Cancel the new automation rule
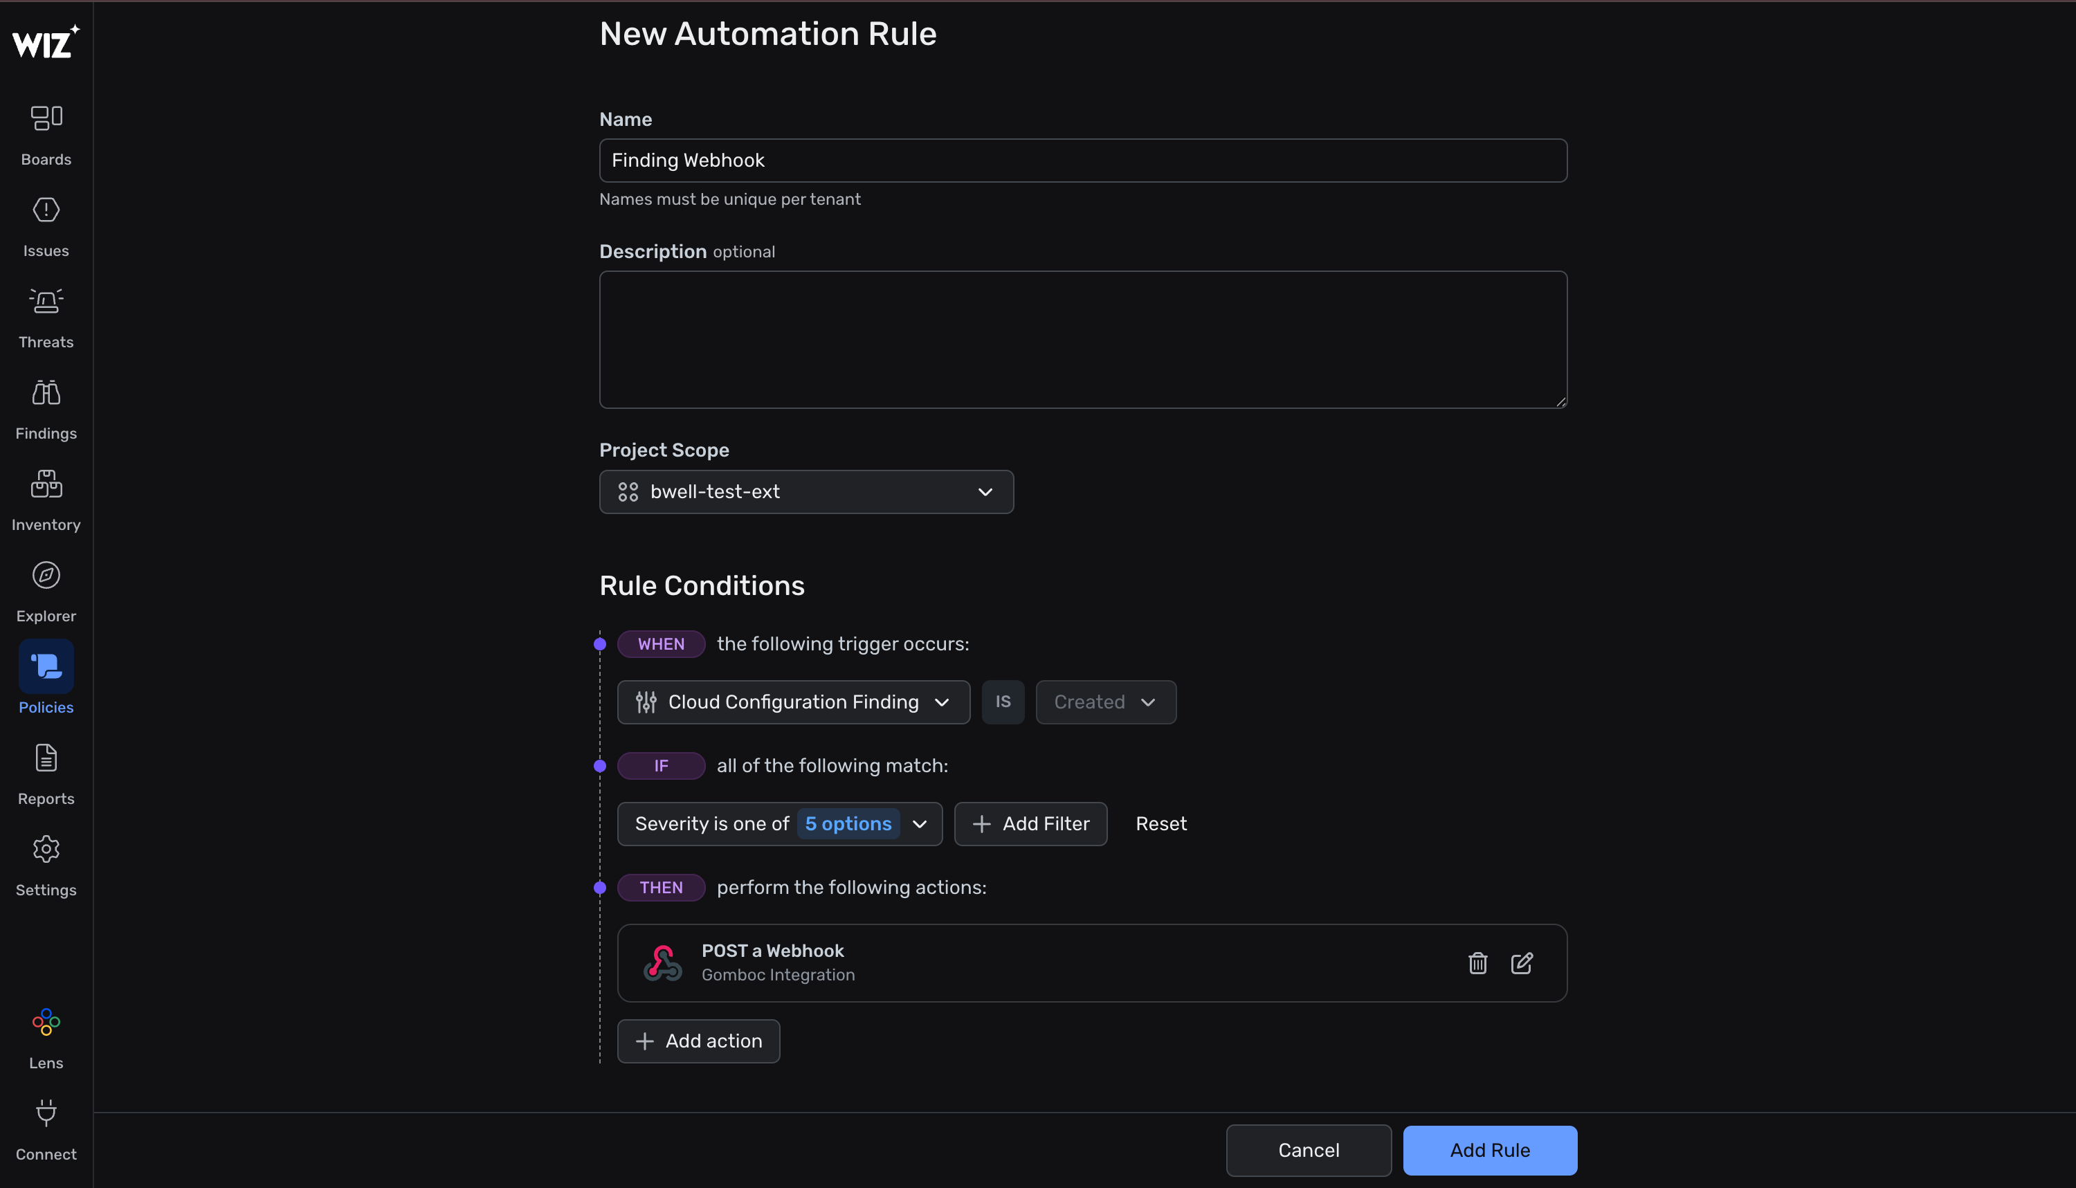 tap(1309, 1151)
